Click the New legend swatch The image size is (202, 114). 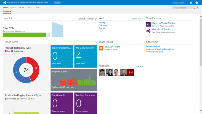pyautogui.click(x=29, y=99)
